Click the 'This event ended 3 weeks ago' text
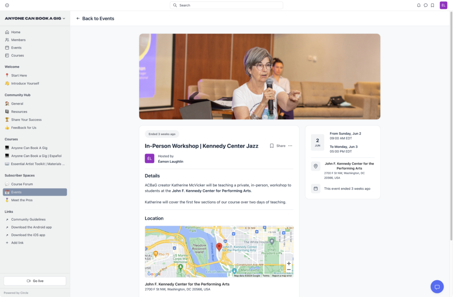The height and width of the screenshot is (297, 453). [347, 189]
